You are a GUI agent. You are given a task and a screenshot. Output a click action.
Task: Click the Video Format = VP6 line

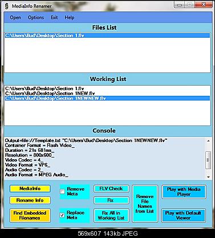(28, 165)
